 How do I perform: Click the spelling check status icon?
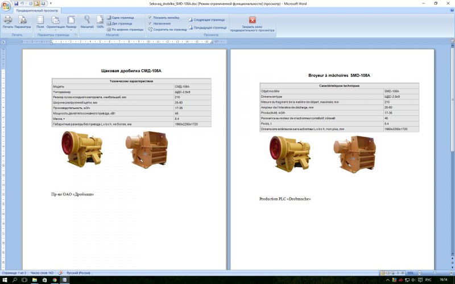tap(60, 273)
